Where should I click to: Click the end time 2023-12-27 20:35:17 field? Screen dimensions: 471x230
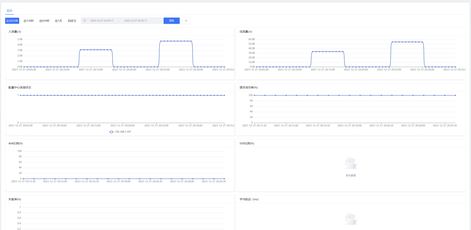(x=135, y=21)
